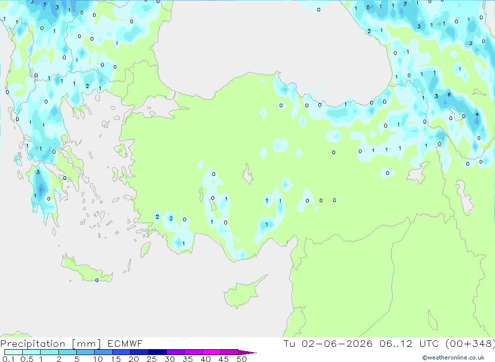The height and width of the screenshot is (362, 495).
Task: Click the legend label '0.5'
Action: click(27, 359)
